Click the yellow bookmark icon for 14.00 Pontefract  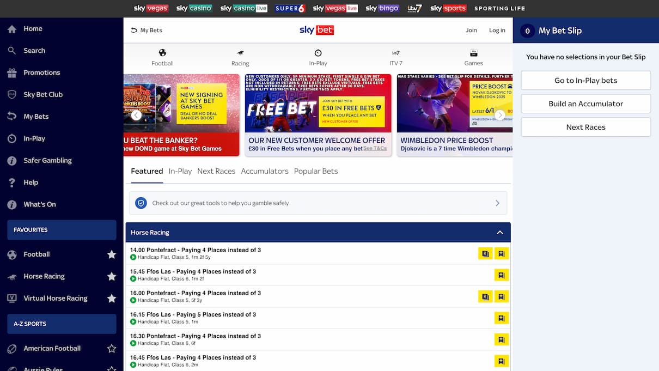[x=502, y=253]
